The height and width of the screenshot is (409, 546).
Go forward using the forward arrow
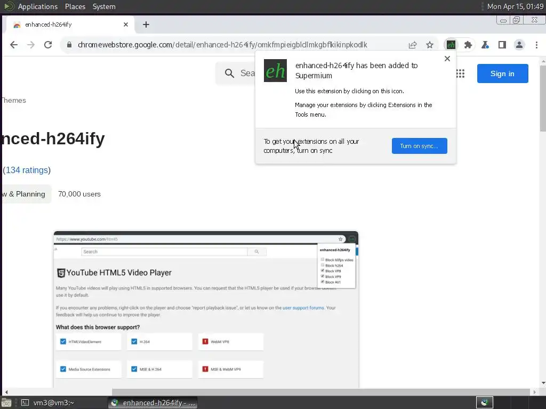pyautogui.click(x=31, y=45)
